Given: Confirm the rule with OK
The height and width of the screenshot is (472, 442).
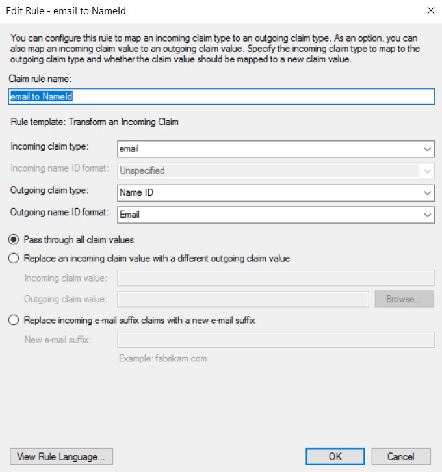Looking at the screenshot, I should point(335,456).
